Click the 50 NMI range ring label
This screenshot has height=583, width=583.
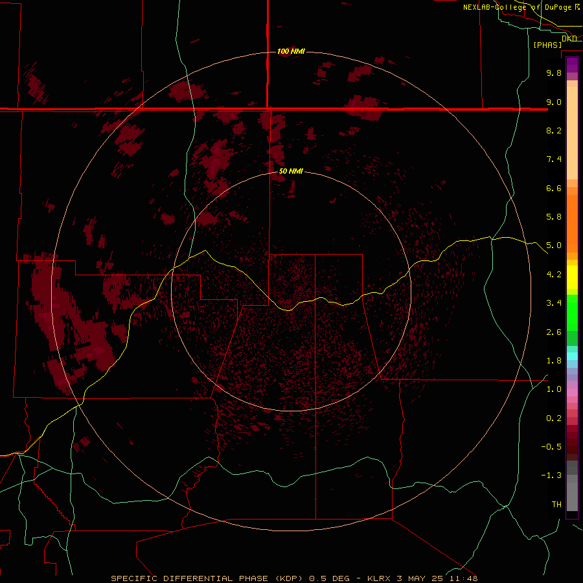(291, 171)
